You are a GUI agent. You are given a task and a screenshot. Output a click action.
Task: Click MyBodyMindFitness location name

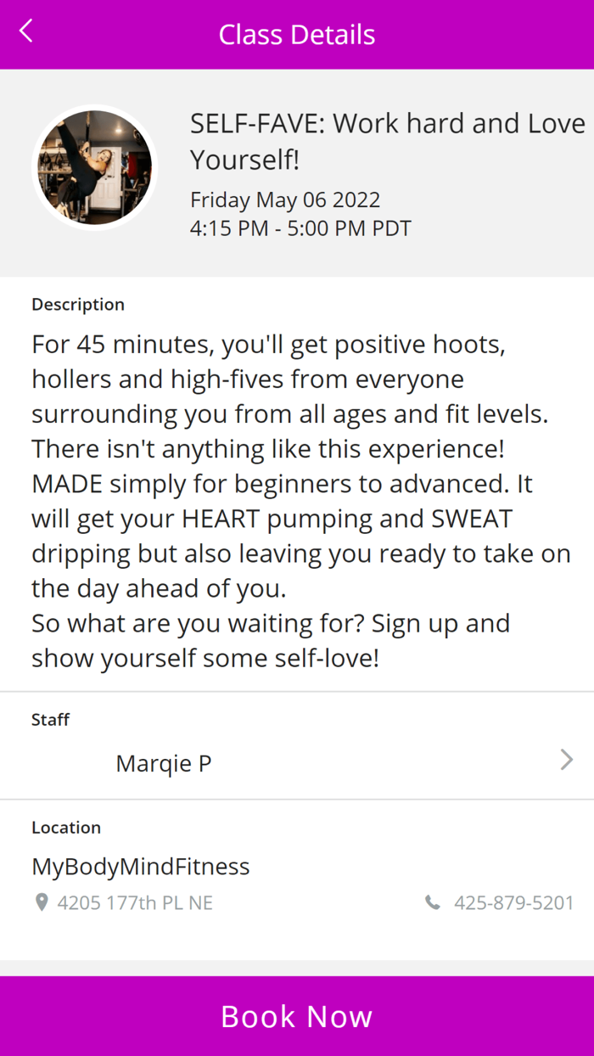click(x=141, y=867)
